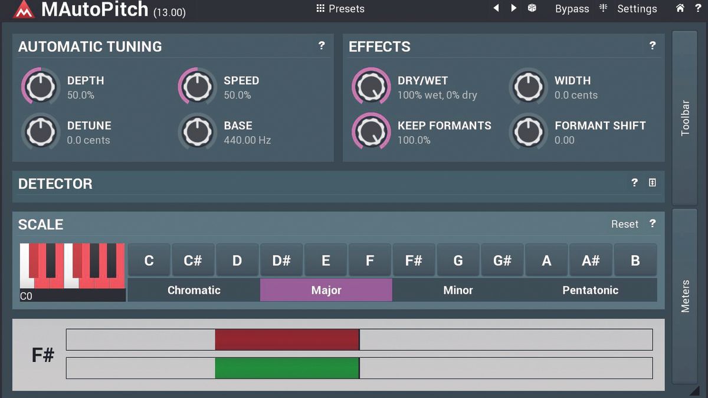Open plugin help via the top-right question mark
The width and height of the screenshot is (708, 398).
[x=699, y=8]
